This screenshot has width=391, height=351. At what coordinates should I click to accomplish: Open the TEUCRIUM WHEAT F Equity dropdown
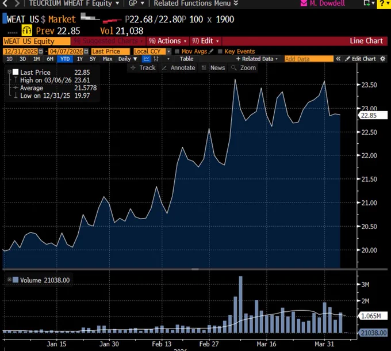(74, 3)
